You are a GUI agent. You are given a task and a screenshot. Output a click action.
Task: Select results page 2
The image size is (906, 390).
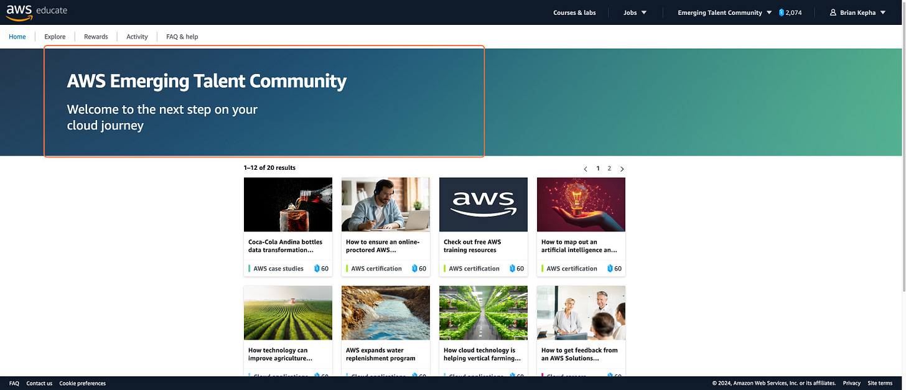pos(609,169)
